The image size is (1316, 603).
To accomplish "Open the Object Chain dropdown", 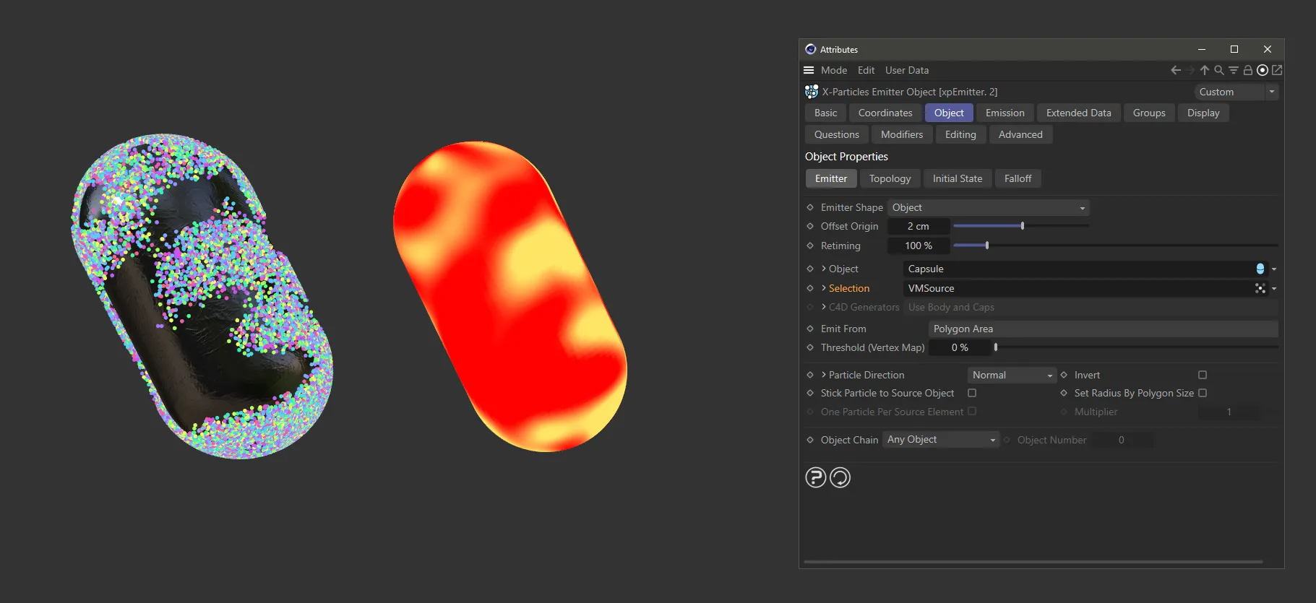I will pos(940,440).
